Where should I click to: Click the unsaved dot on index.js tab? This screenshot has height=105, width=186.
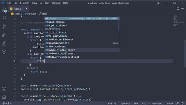[x=26, y=8]
